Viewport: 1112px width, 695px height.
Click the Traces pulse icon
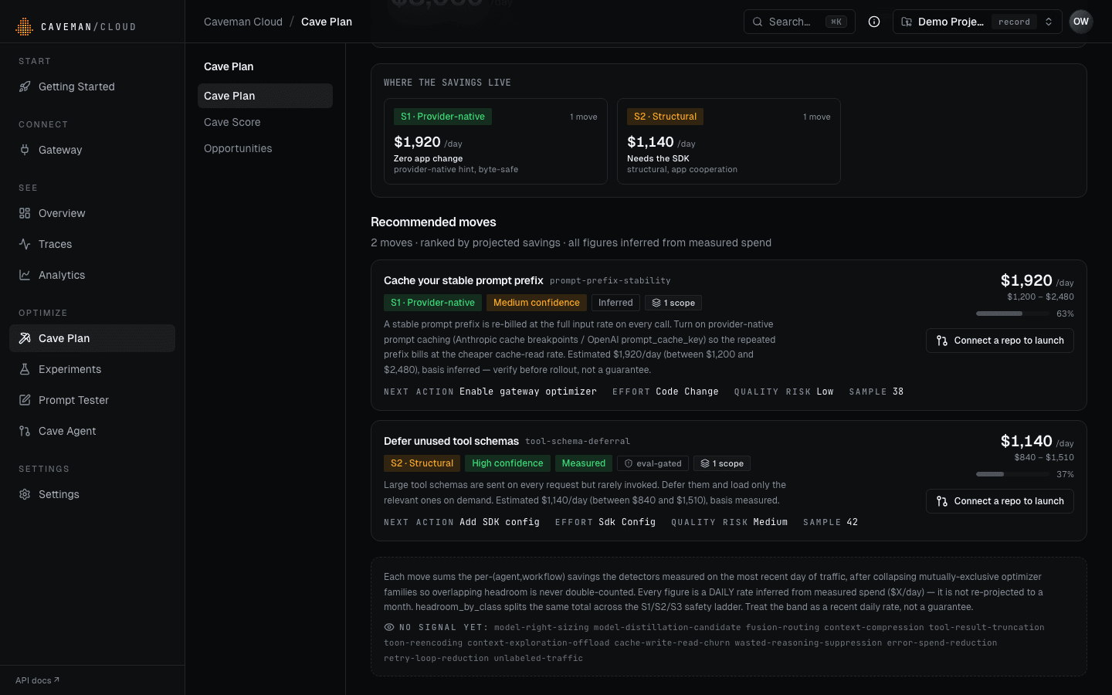(x=25, y=244)
